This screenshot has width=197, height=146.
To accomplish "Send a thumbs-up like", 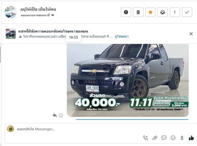I will tap(191, 138).
